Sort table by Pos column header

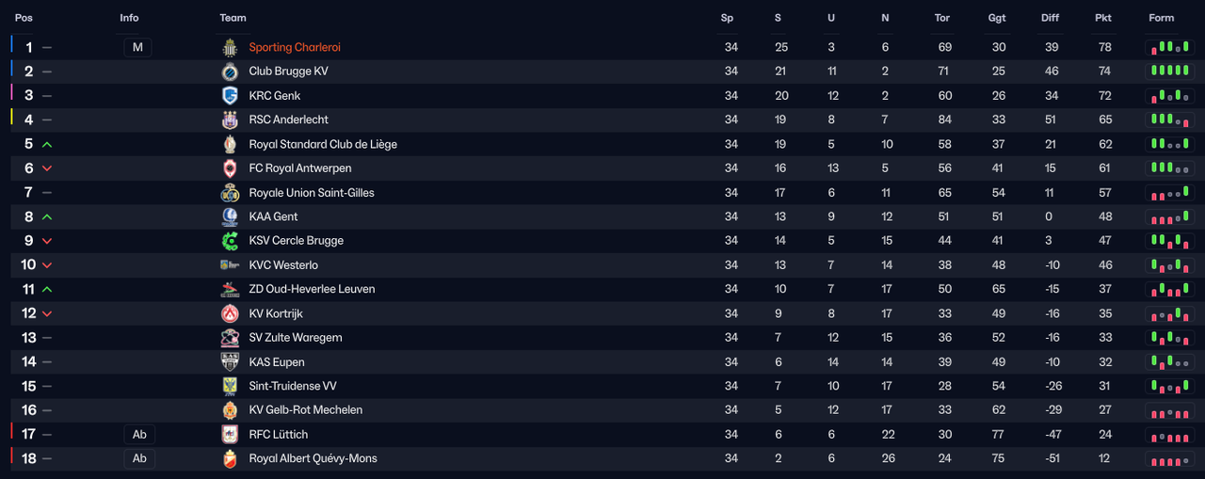[24, 18]
